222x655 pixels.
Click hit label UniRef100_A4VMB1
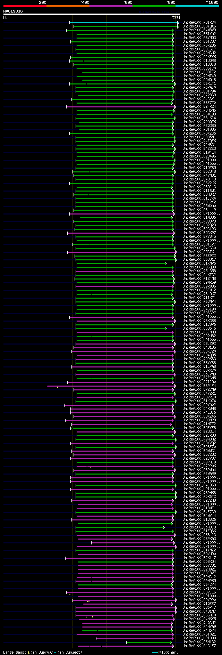[x=199, y=176]
